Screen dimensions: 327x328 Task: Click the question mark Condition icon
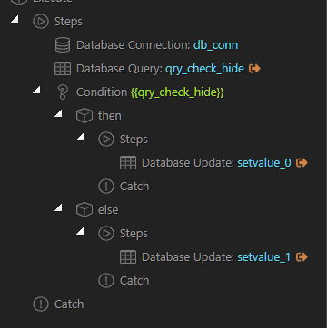63,92
